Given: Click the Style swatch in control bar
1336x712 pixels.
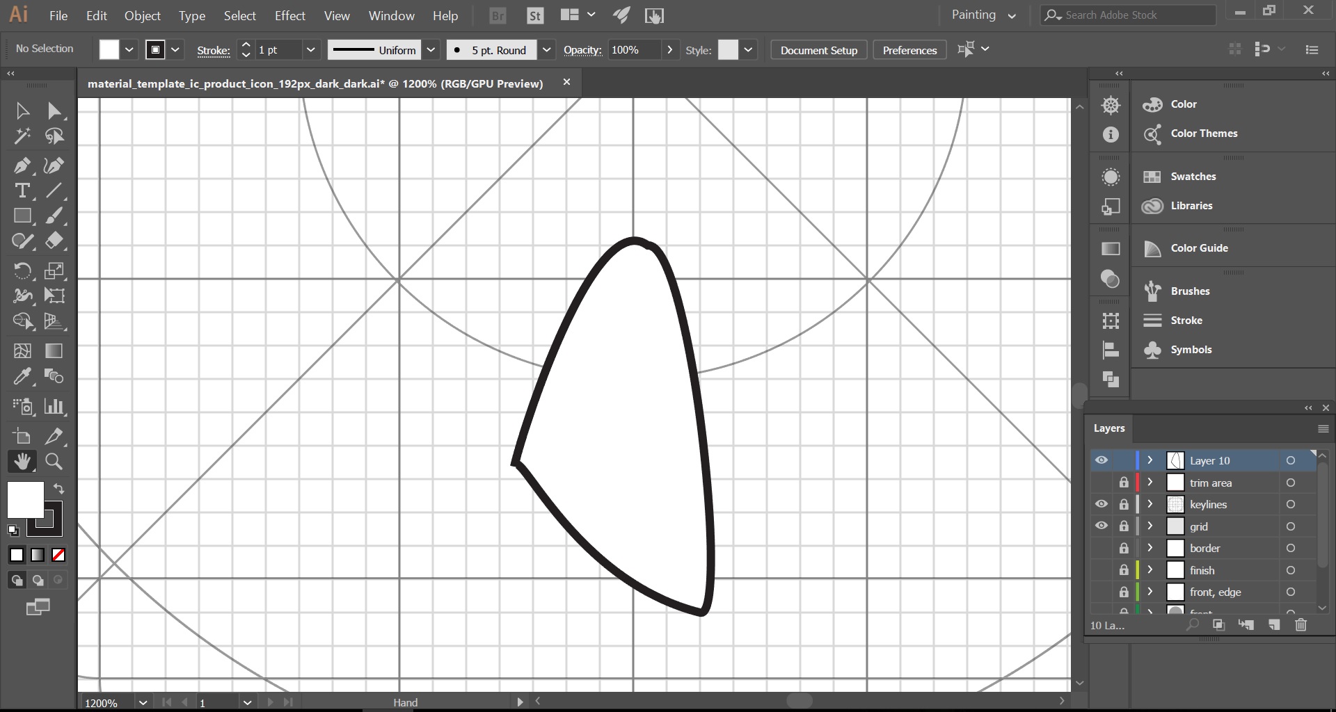Looking at the screenshot, I should click(x=728, y=49).
